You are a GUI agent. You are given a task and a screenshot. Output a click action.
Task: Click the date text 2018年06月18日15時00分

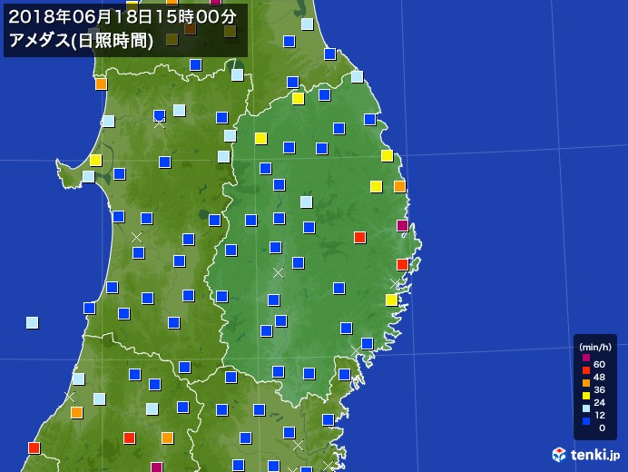[x=123, y=17]
